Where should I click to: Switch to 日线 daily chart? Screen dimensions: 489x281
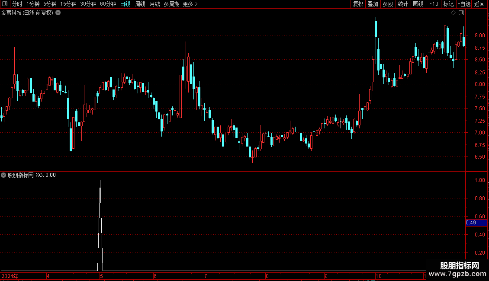coord(125,4)
